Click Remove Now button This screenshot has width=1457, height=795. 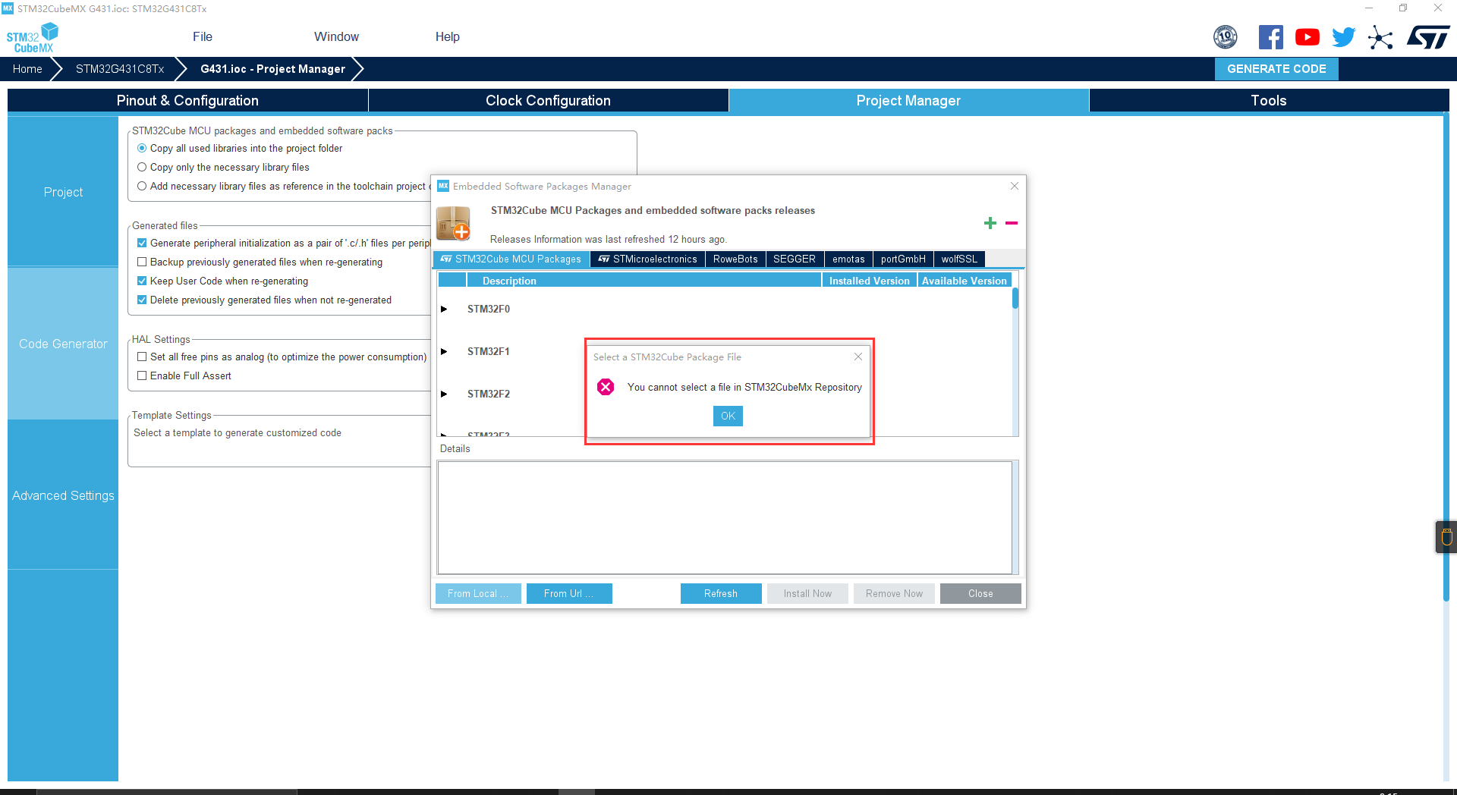pos(894,593)
